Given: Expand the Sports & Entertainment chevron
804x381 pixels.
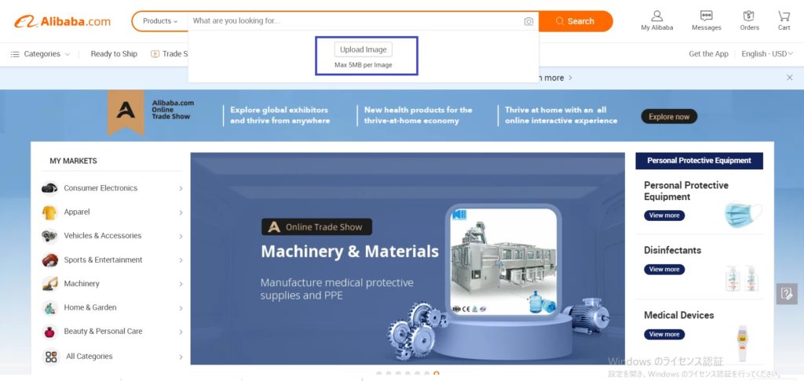Looking at the screenshot, I should (181, 260).
